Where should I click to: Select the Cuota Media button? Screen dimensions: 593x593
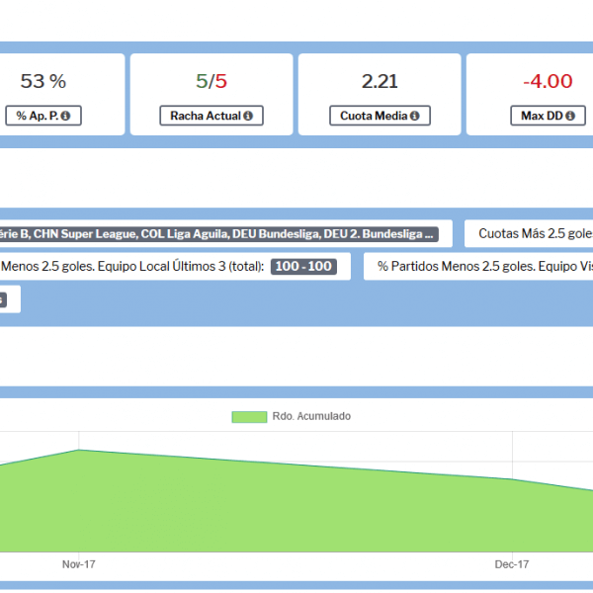(x=381, y=116)
